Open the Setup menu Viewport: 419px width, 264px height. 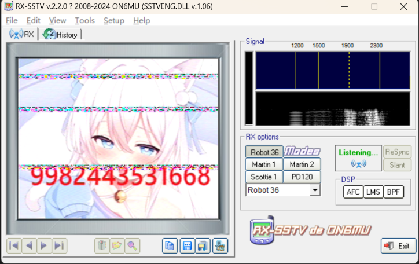[x=114, y=21]
